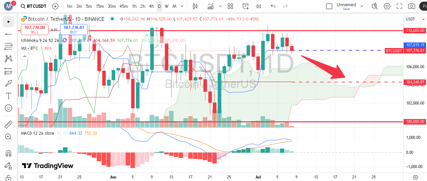Expand the indicator favorites dropdown arrow
The image size is (427, 181).
[x=221, y=6]
